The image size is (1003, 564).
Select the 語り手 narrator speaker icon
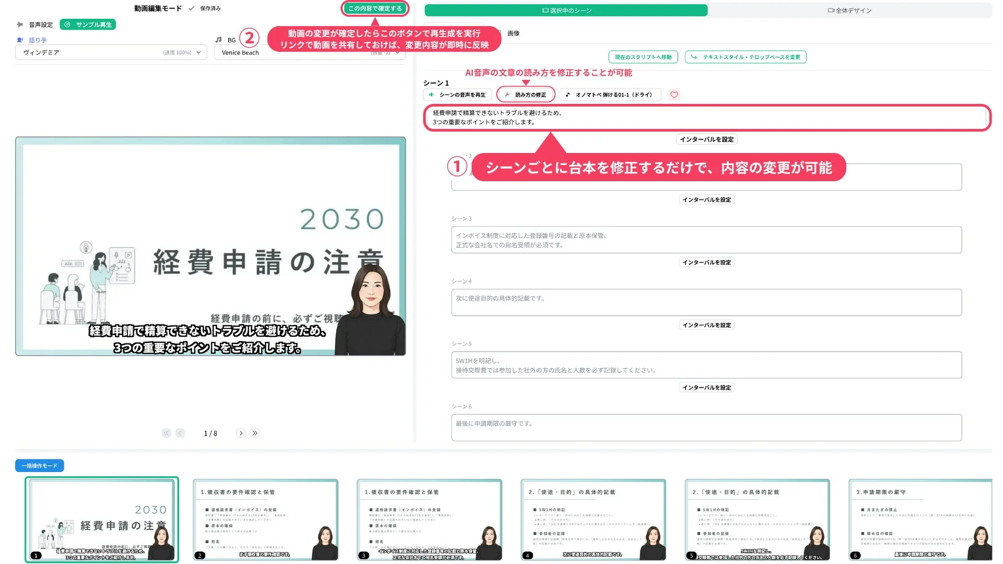(x=20, y=40)
